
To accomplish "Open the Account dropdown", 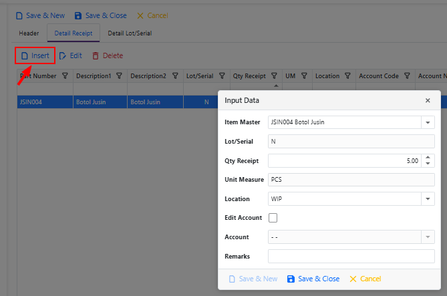I will pyautogui.click(x=428, y=237).
